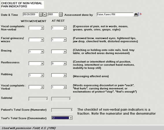Viewport: 164px width, 130px height.
Task: Open Vocal complaints Non-verbal At Rest dropdown
Action: coord(59,28)
